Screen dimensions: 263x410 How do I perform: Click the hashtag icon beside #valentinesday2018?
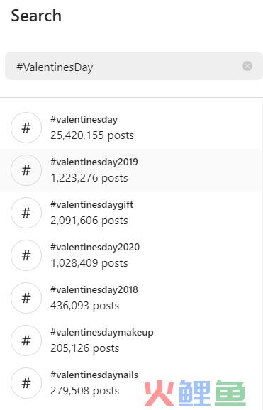(x=26, y=298)
